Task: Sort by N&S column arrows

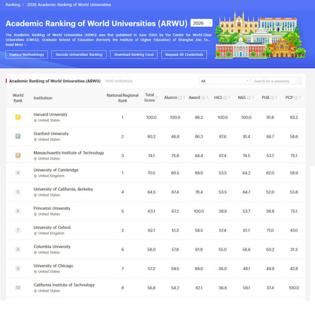Action: pos(253,98)
